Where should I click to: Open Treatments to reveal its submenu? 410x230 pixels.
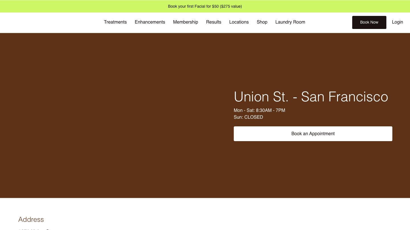115,22
